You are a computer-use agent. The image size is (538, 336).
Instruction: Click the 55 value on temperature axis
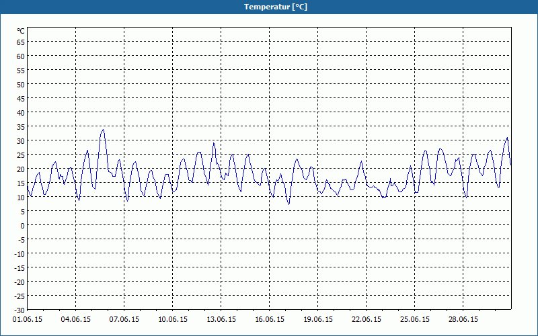point(21,71)
